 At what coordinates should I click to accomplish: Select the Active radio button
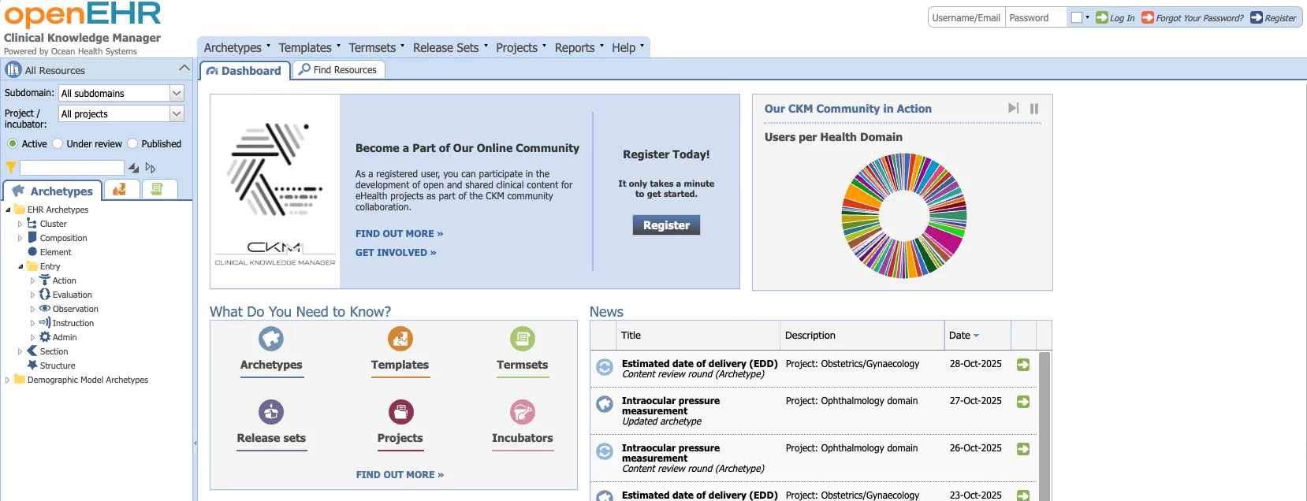13,144
